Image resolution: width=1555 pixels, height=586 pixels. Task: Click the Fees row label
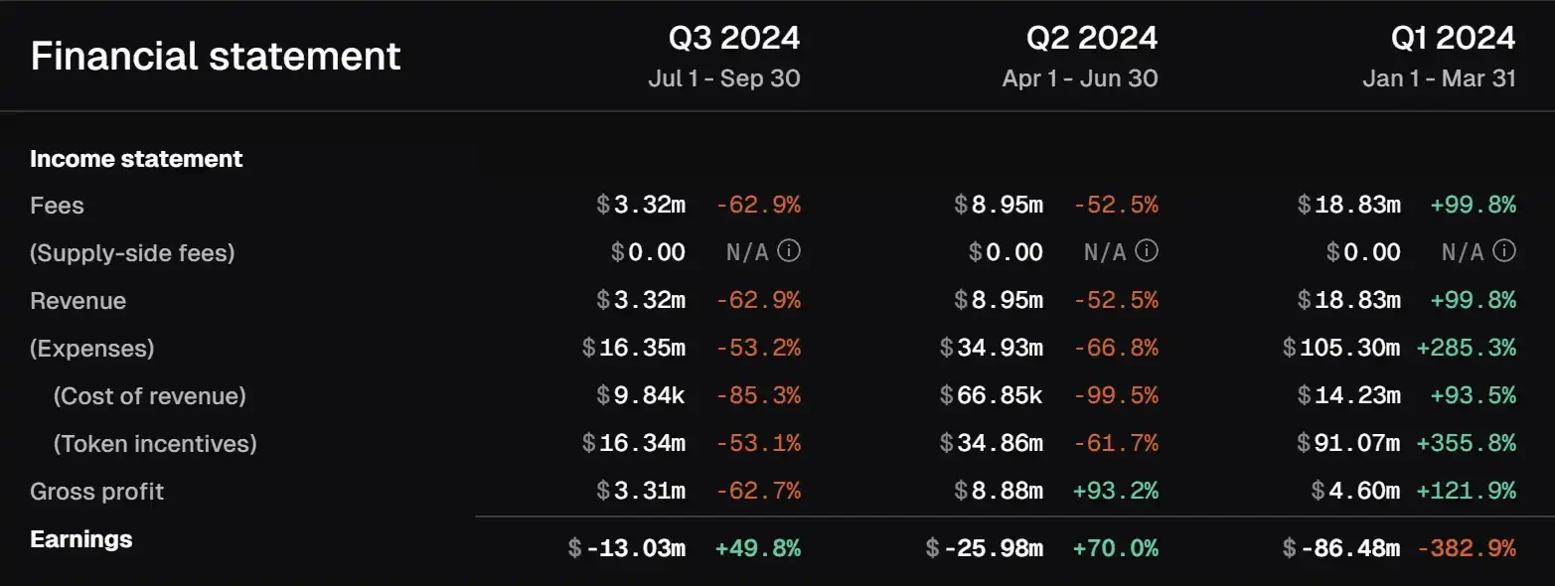pyautogui.click(x=57, y=206)
